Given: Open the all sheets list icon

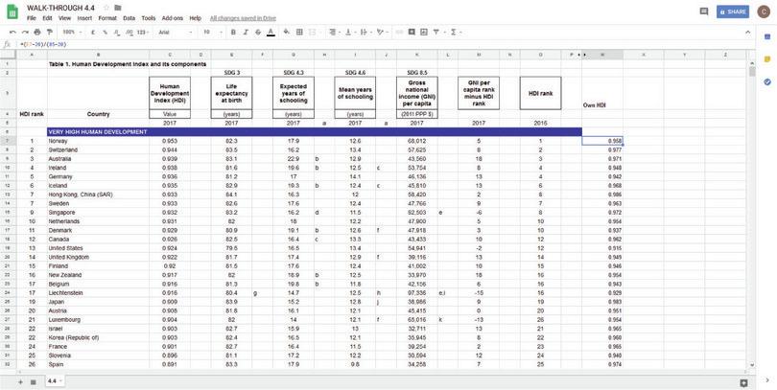Looking at the screenshot, I should pyautogui.click(x=34, y=382).
